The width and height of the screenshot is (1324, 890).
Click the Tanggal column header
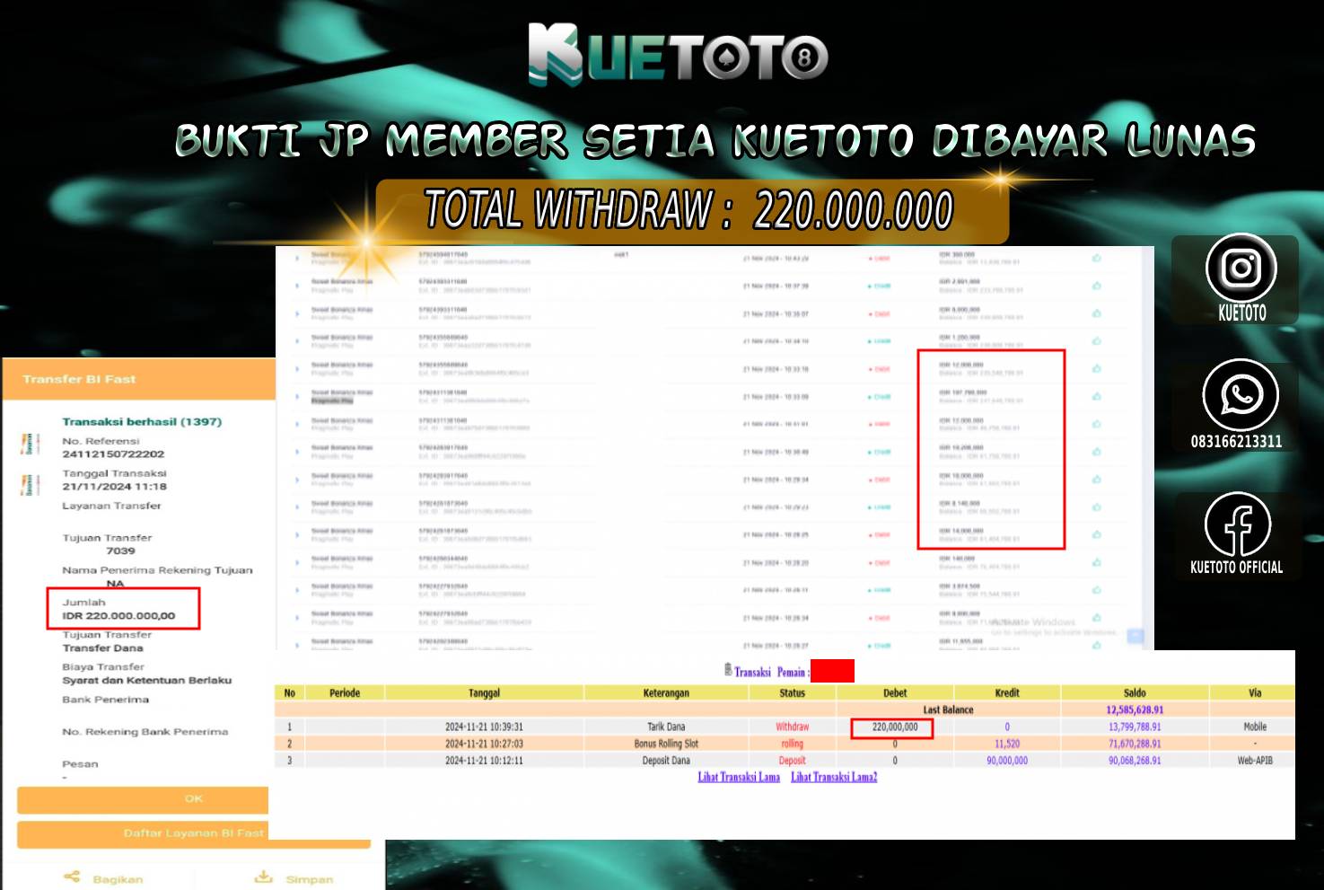click(x=484, y=693)
